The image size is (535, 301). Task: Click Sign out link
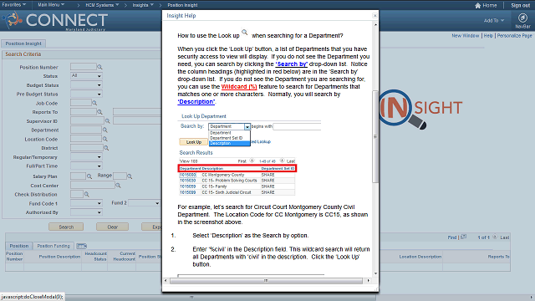520,5
